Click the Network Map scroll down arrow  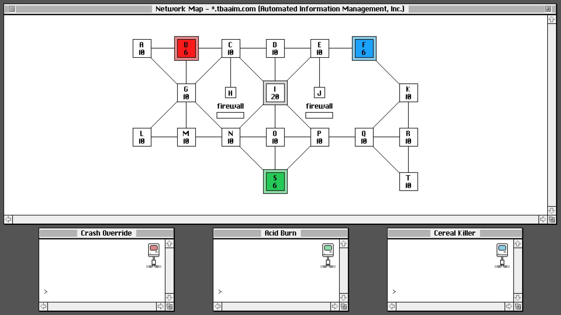click(x=552, y=211)
